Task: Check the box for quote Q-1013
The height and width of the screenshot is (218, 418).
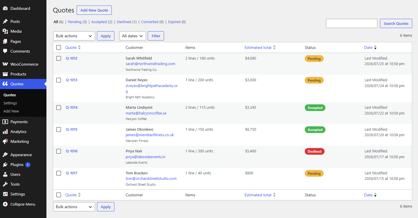Action: pyautogui.click(x=59, y=80)
